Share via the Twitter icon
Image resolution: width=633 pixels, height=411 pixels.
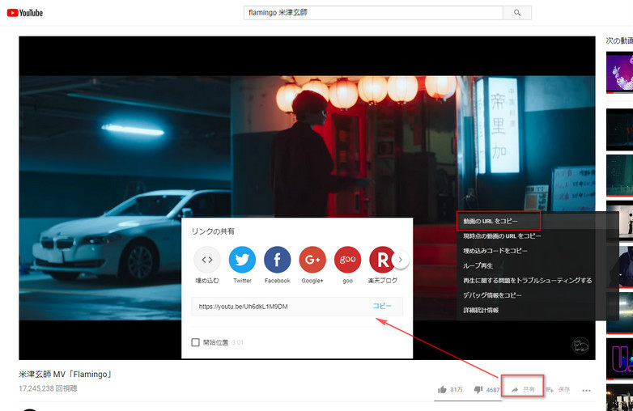(x=242, y=260)
